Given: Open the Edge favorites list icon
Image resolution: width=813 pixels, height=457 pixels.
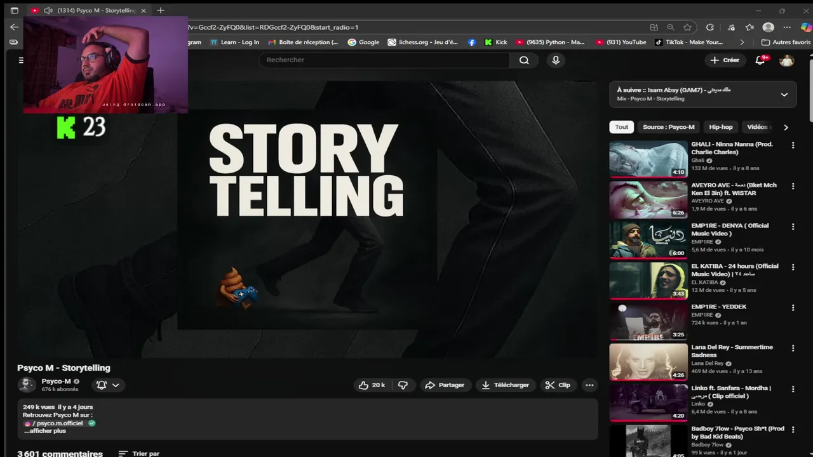Looking at the screenshot, I should click(x=749, y=27).
